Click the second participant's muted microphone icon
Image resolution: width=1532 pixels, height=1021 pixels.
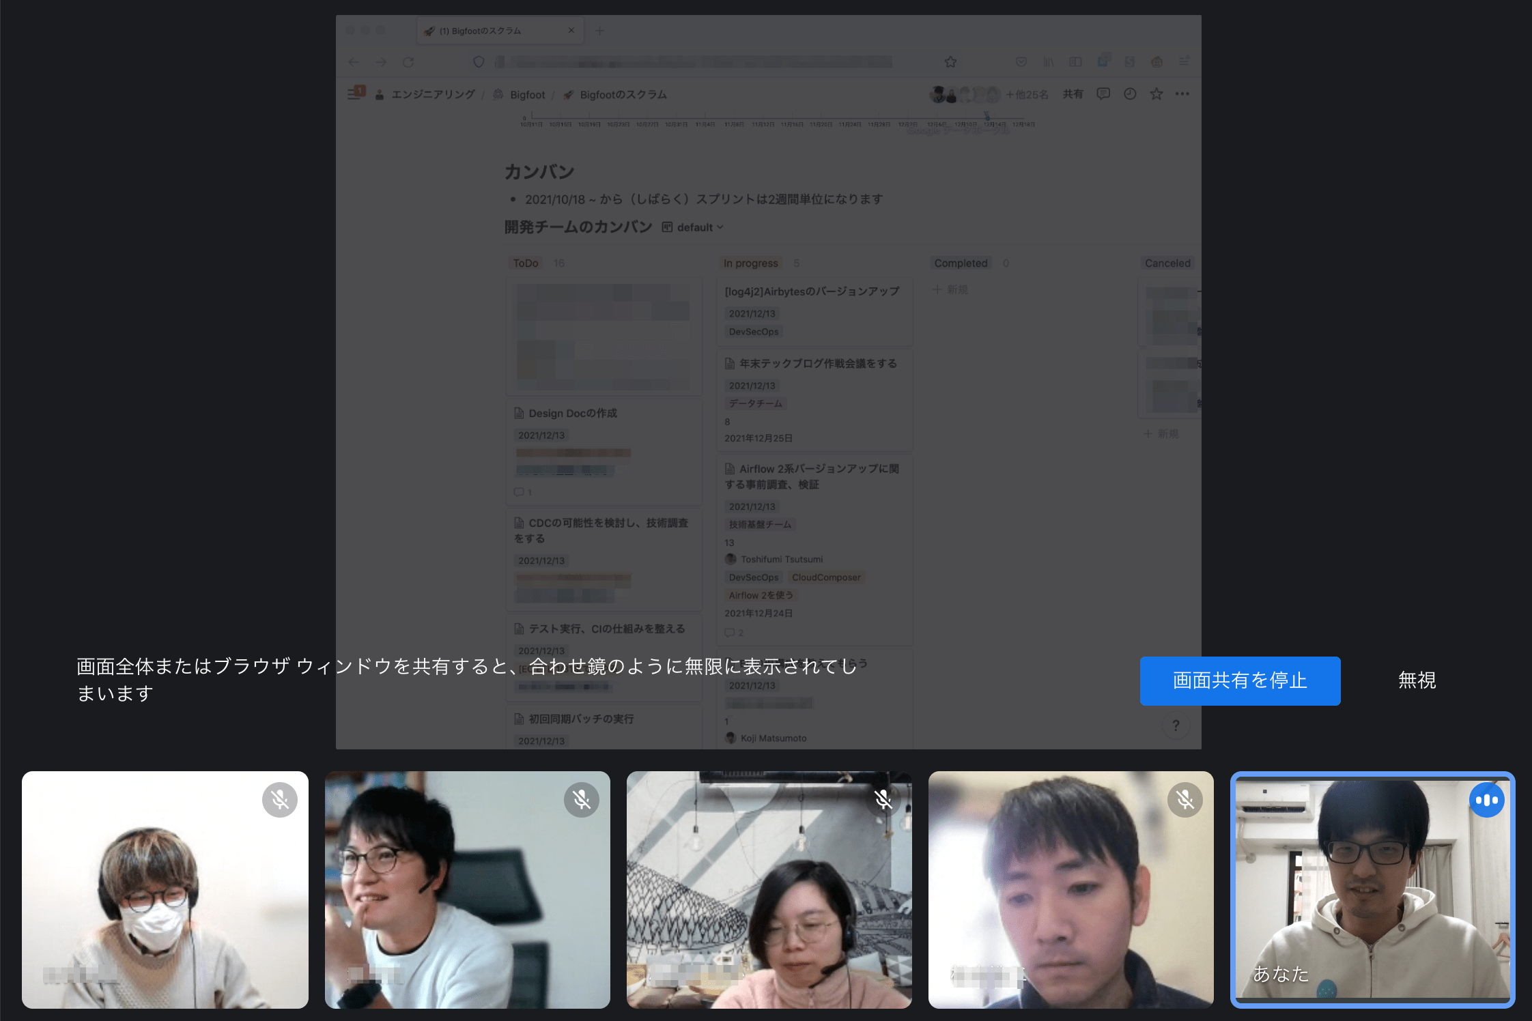[x=582, y=799]
